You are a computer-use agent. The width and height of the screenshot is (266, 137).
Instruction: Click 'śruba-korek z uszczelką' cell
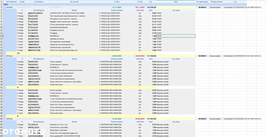(x=59, y=127)
